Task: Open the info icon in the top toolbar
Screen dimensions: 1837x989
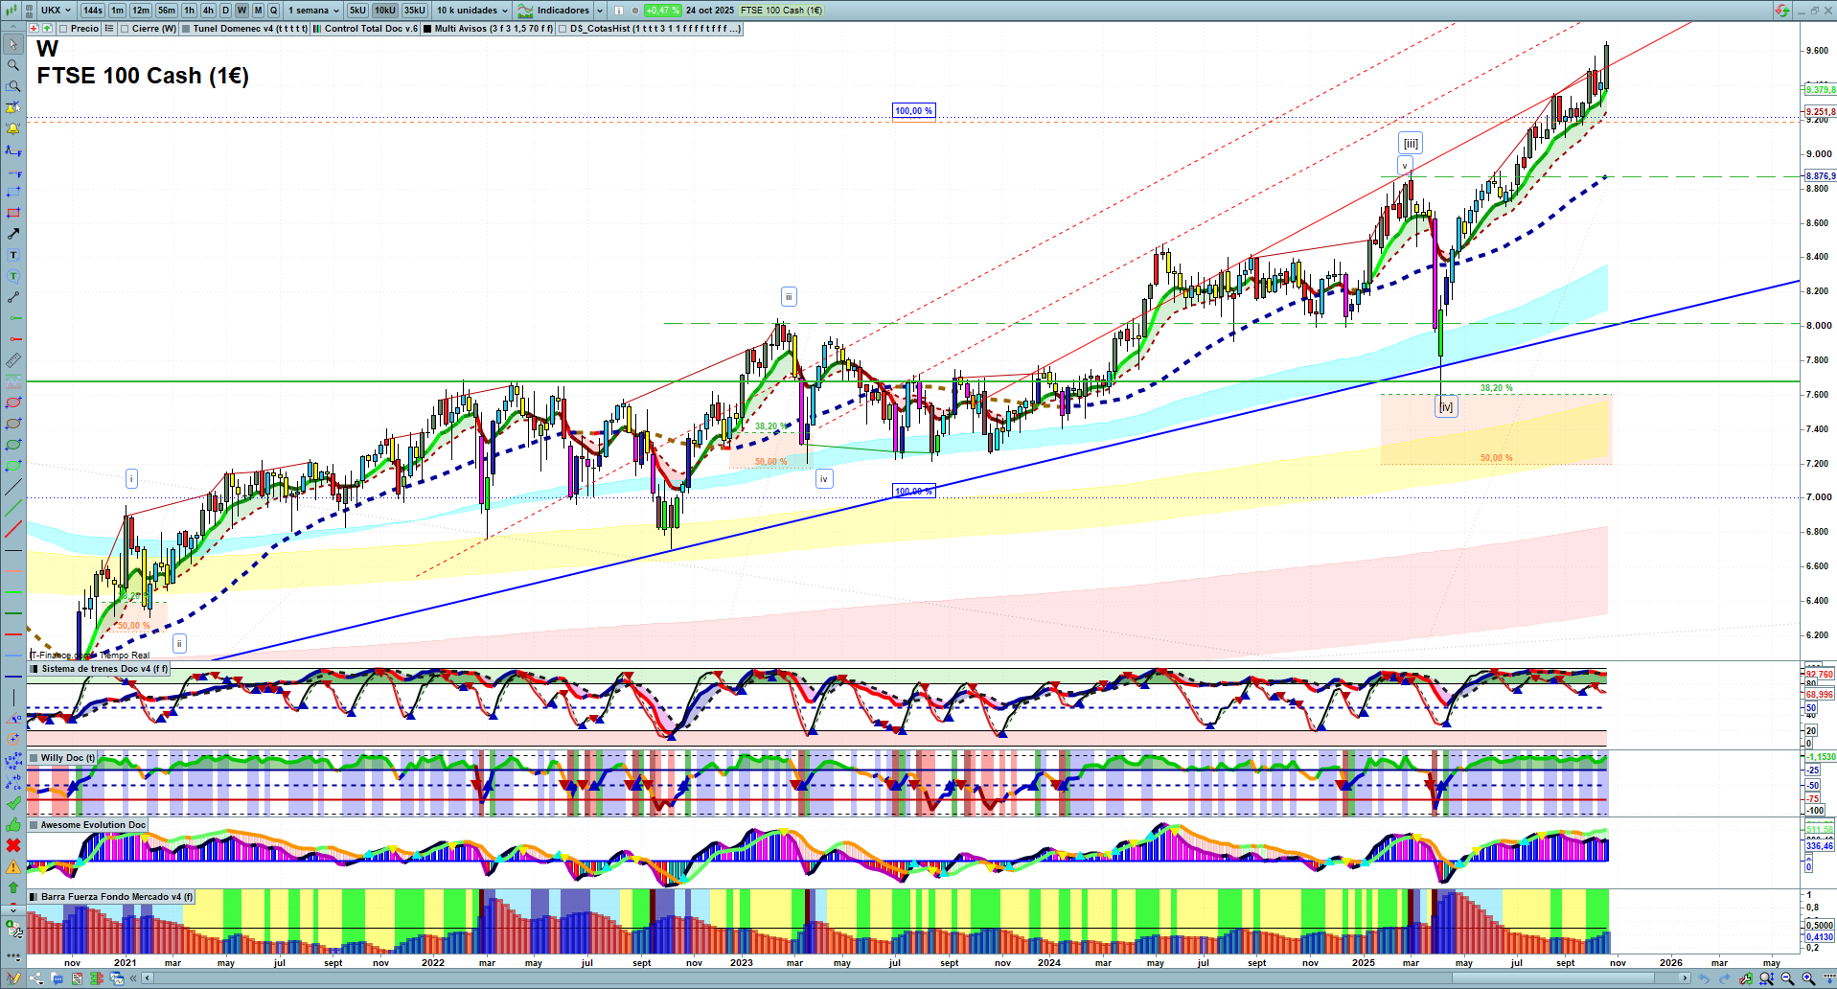Action: pyautogui.click(x=618, y=11)
